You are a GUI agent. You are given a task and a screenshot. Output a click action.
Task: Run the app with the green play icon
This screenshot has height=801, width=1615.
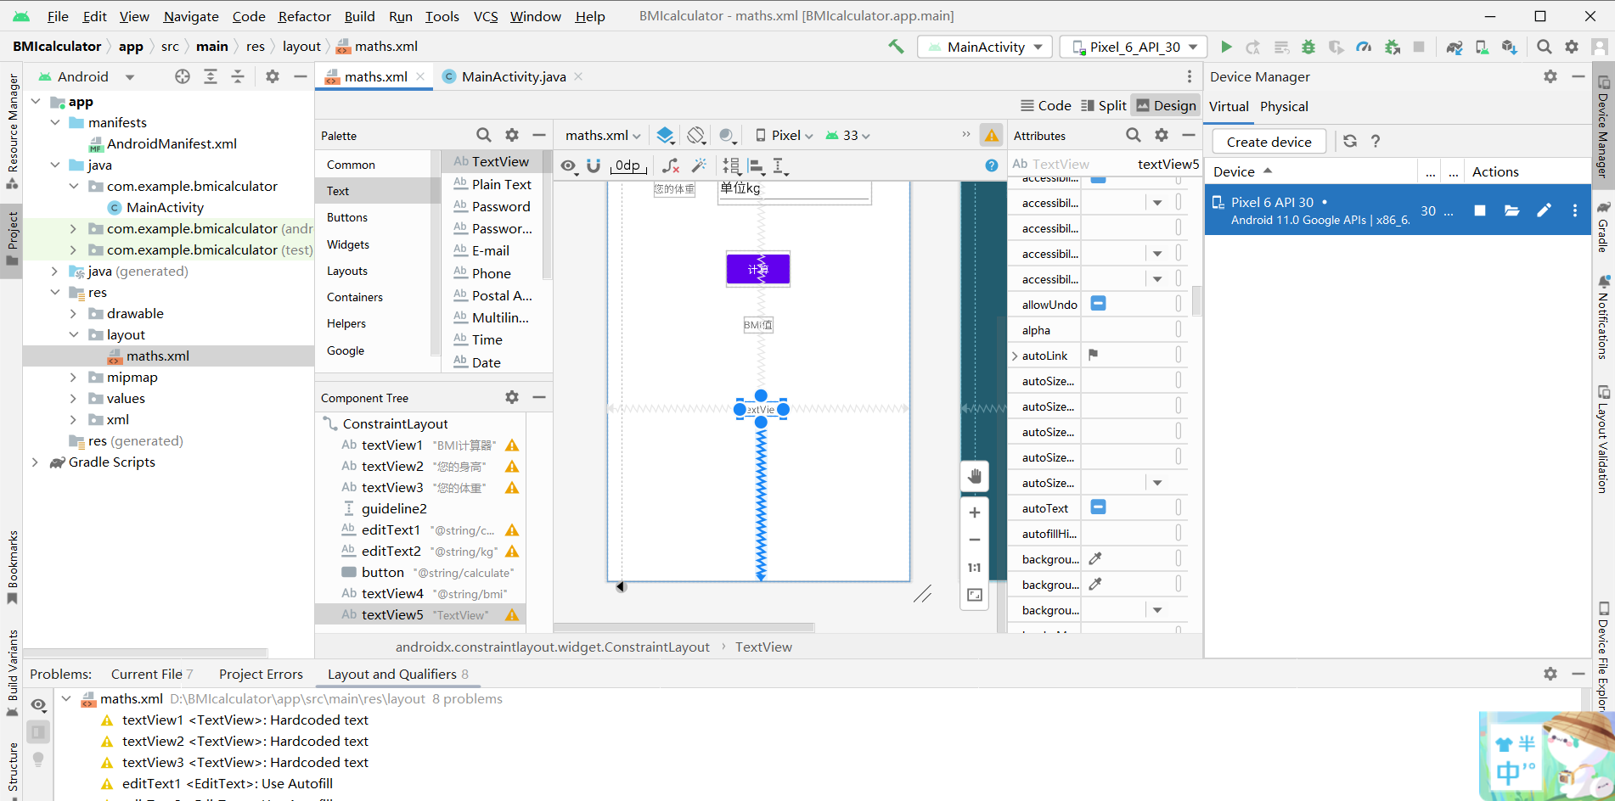[x=1226, y=47]
